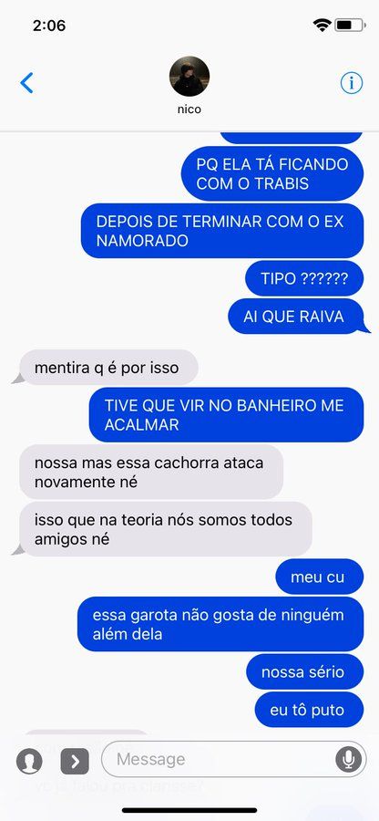Screen dimensions: 379x821
Task: Open the contact info icon
Action: [352, 83]
